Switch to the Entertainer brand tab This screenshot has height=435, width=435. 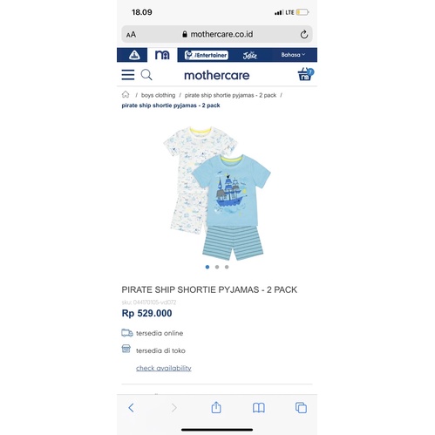click(207, 55)
